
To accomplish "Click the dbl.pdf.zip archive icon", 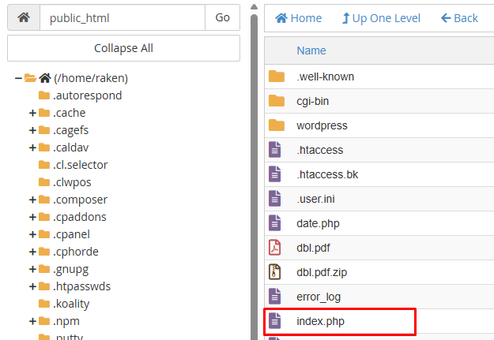I will [274, 271].
